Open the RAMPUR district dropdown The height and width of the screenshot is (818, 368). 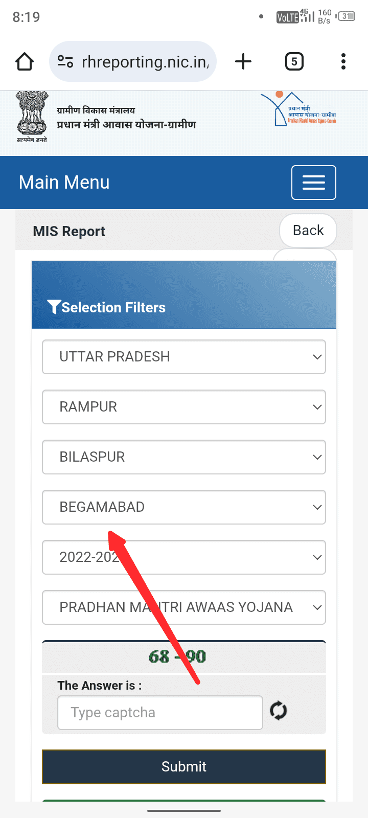184,407
